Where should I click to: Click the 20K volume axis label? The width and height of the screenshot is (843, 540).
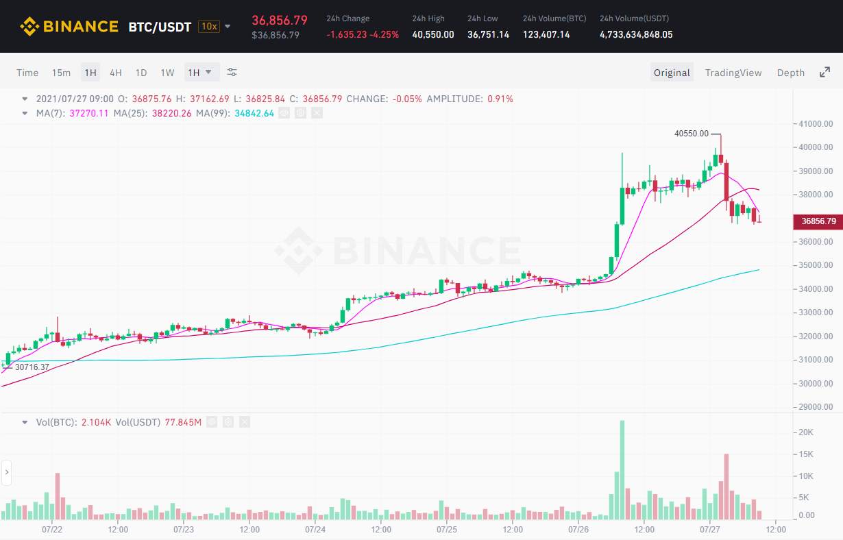coord(806,432)
